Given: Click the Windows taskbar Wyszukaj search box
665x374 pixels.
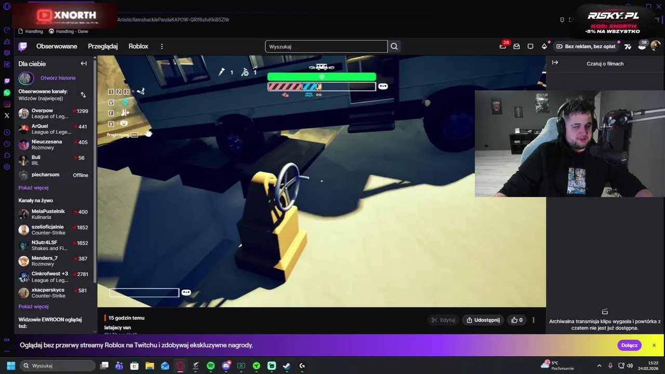Looking at the screenshot, I should tap(57, 366).
